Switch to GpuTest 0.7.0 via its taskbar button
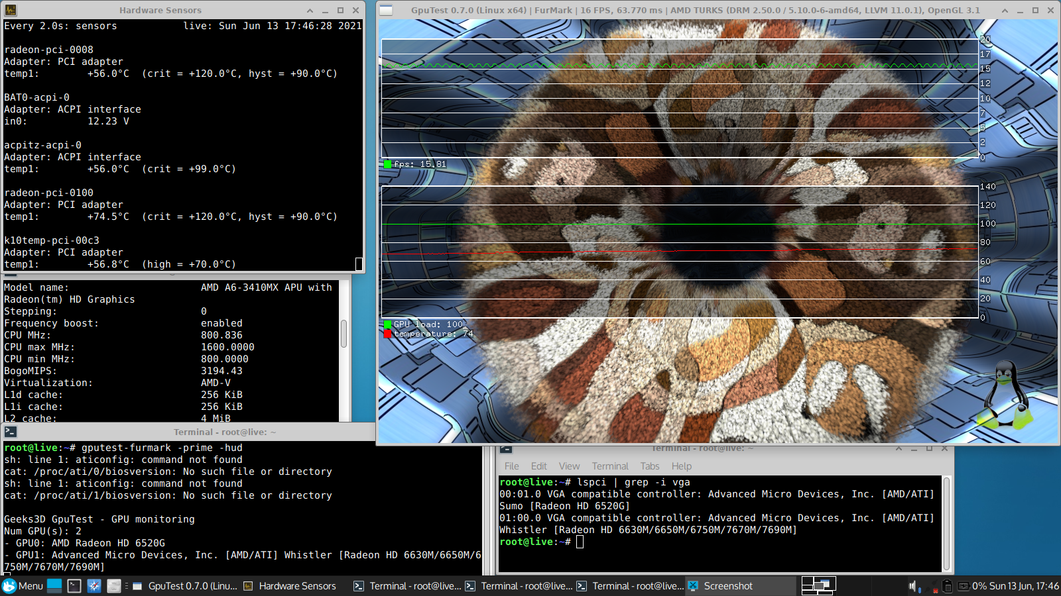The height and width of the screenshot is (596, 1061). [x=185, y=586]
